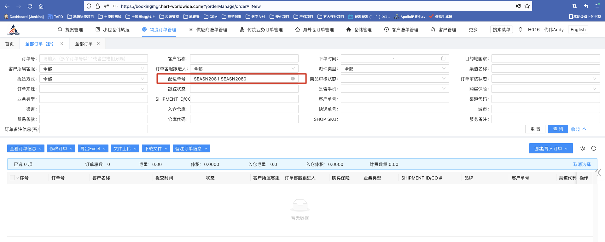Open the 仓储管理 menu
Image resolution: width=605 pixels, height=242 pixels.
[x=359, y=30]
